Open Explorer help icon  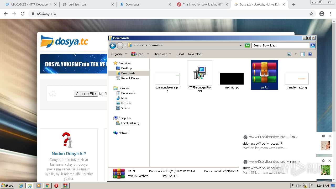pyautogui.click(x=310, y=54)
